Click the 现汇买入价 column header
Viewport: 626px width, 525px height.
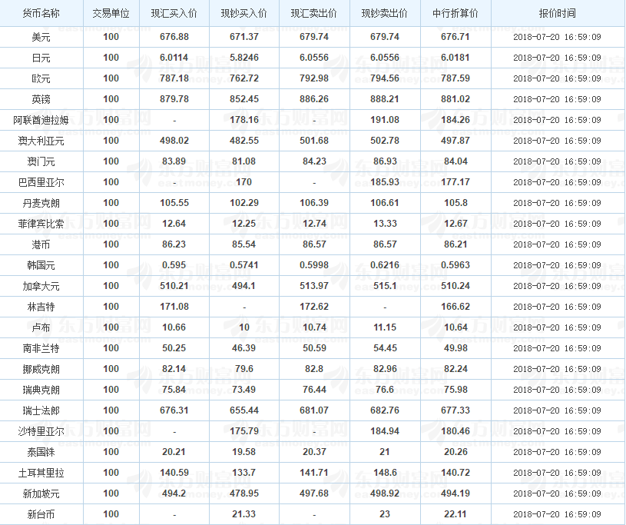(x=174, y=14)
